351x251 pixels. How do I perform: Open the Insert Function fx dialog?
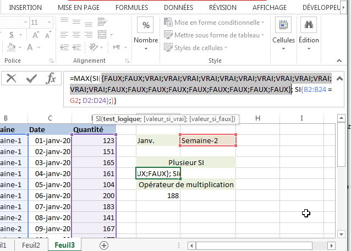pos(51,79)
